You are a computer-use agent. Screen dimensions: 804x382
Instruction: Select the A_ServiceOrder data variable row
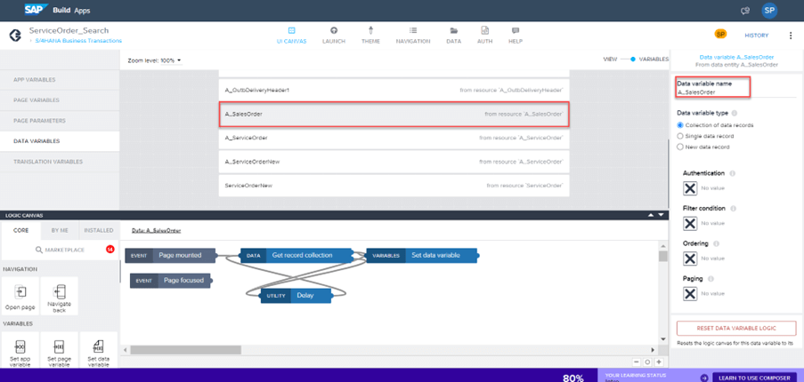(394, 138)
